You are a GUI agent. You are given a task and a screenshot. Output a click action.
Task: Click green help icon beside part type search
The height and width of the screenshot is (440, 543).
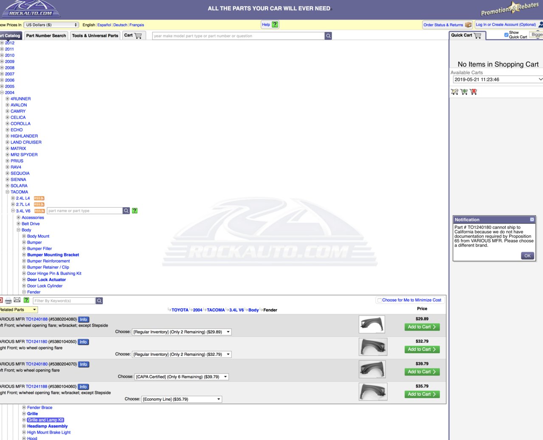(x=135, y=211)
